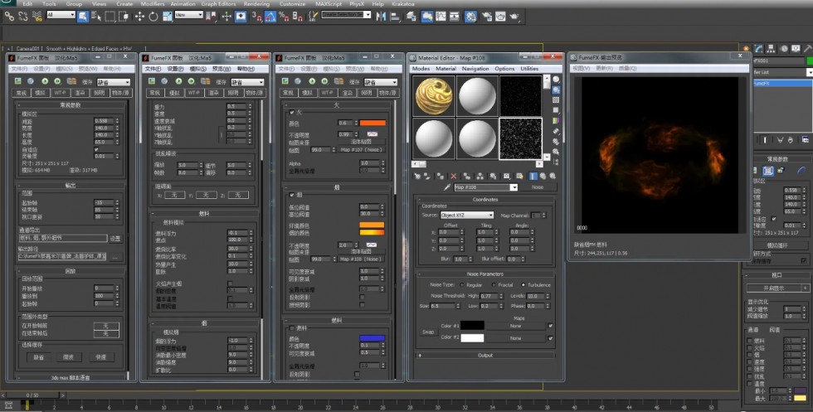Image resolution: width=813 pixels, height=412 pixels.
Task: Click the Noise map type button
Action: tap(538, 187)
